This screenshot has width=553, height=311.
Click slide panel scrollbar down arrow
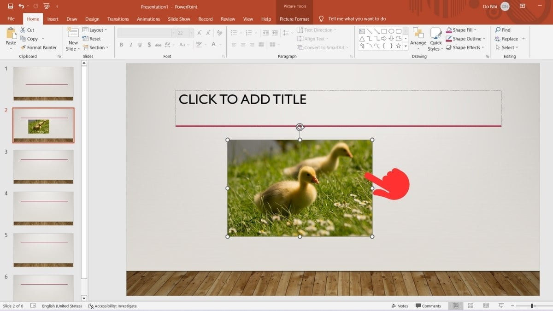click(x=84, y=298)
